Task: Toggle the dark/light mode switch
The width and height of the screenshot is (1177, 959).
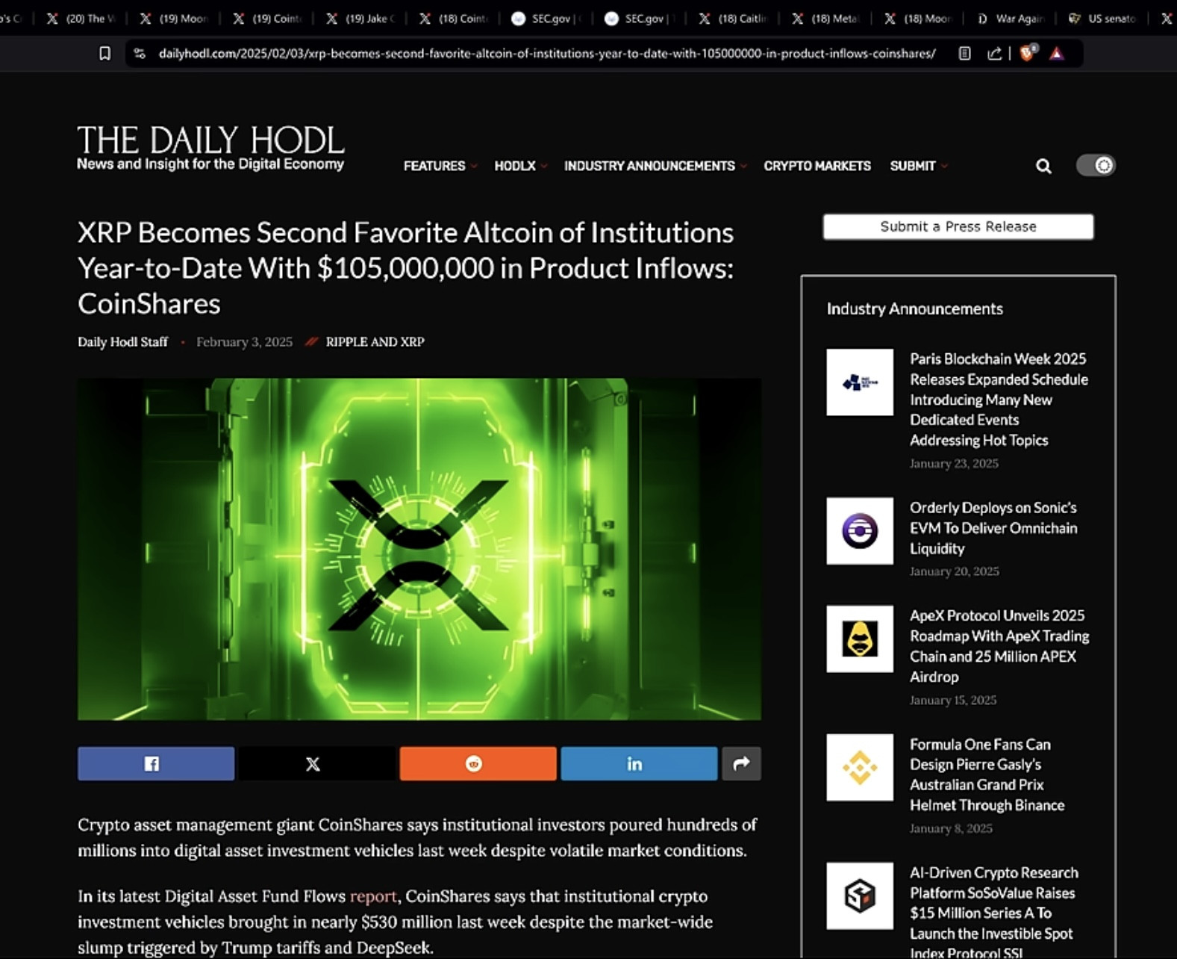Action: pos(1095,165)
